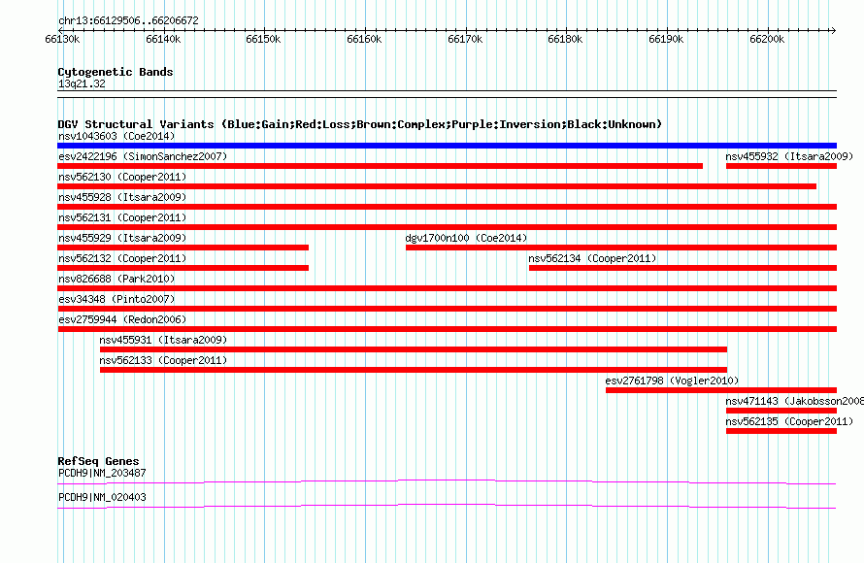Click the nsv562134 (Cooper2011) label
The width and height of the screenshot is (864, 563).
click(x=592, y=258)
